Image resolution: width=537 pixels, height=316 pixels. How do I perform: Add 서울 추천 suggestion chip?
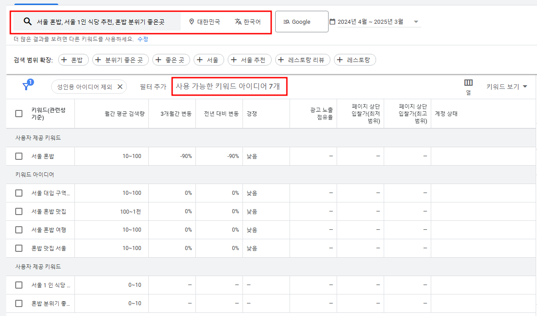[x=249, y=60]
